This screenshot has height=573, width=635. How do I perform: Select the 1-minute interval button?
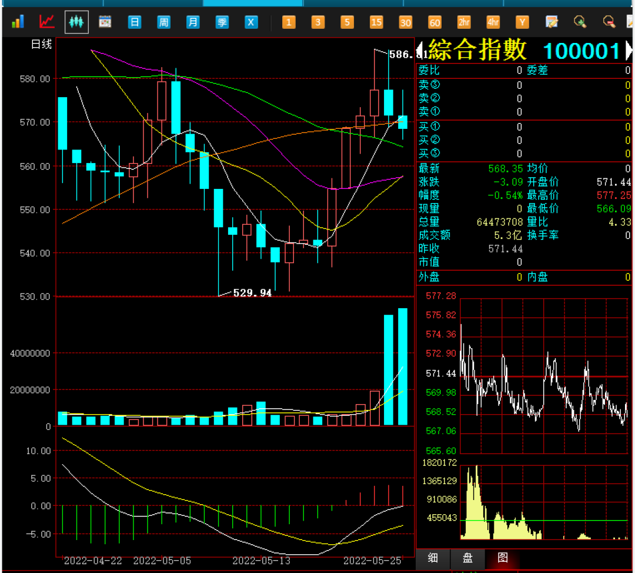click(289, 22)
